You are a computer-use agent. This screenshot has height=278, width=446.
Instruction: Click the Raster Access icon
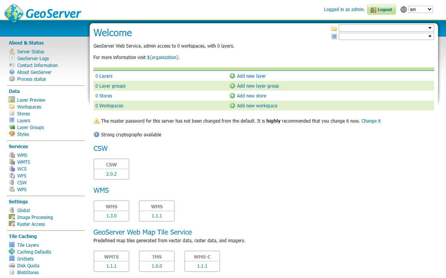click(12, 224)
